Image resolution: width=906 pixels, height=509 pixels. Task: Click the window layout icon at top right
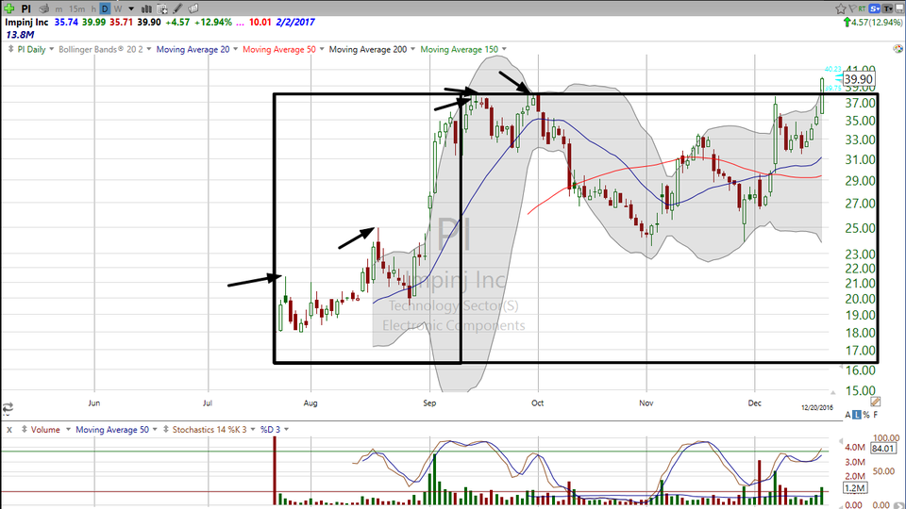[x=899, y=8]
